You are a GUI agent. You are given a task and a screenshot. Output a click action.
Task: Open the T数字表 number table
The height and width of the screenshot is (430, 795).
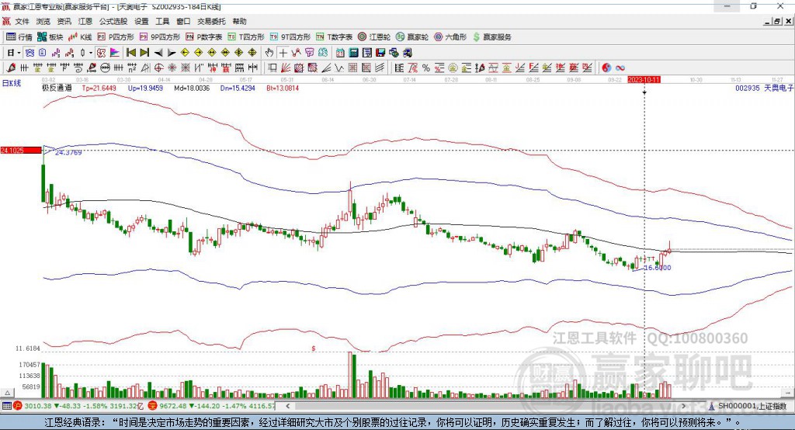point(334,37)
